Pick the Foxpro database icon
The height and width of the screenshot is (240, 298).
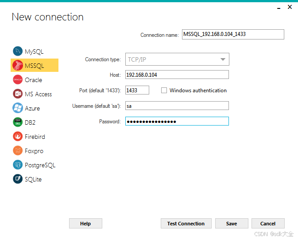click(x=18, y=151)
